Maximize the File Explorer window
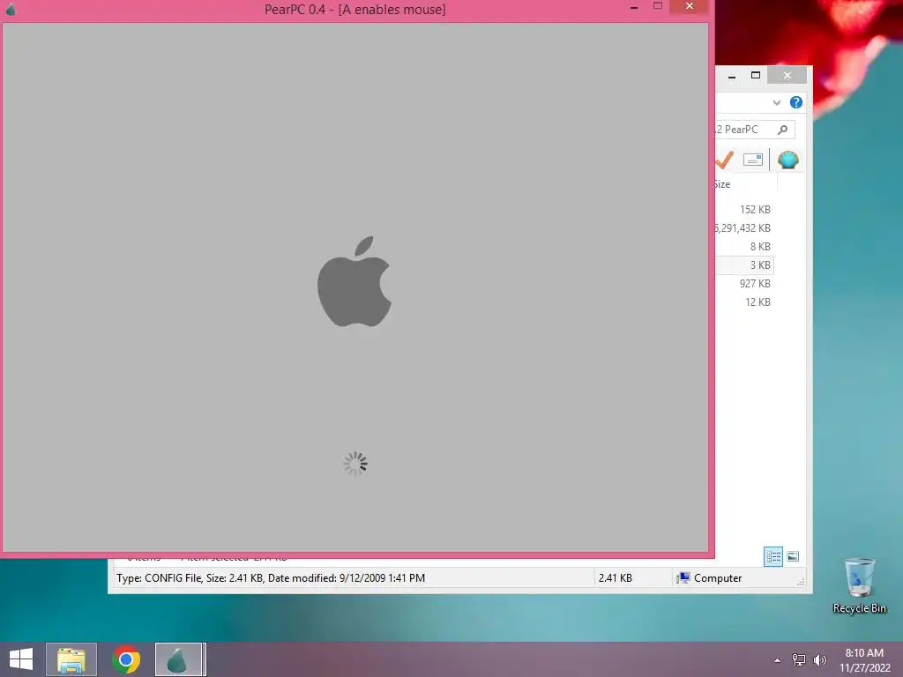This screenshot has width=903, height=677. coord(756,76)
